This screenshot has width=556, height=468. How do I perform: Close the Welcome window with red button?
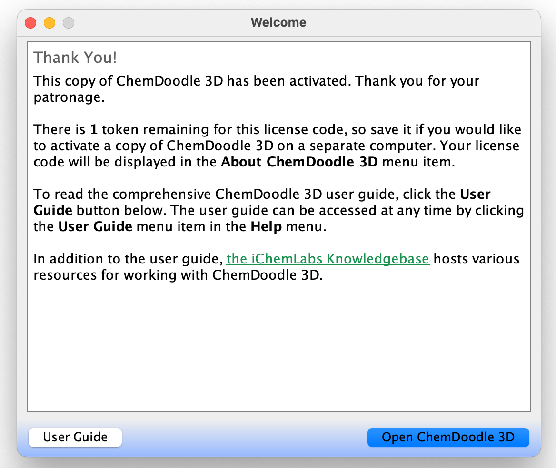[x=30, y=22]
